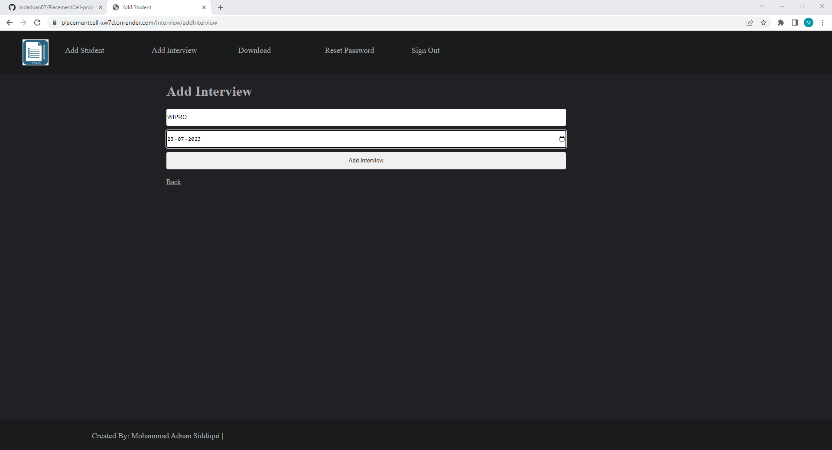Screen dimensions: 832x450
Task: Click the FORMS logo in the navbar
Action: pyautogui.click(x=35, y=52)
